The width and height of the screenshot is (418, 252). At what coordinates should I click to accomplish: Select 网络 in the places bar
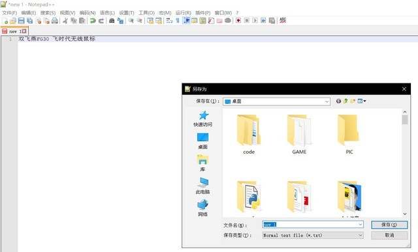(x=203, y=208)
